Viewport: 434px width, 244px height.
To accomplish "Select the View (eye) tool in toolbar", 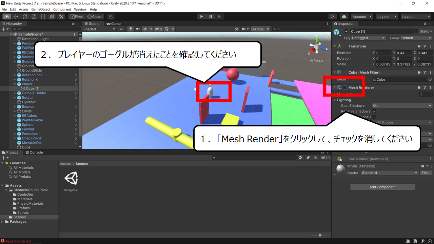I will pyautogui.click(x=7, y=17).
